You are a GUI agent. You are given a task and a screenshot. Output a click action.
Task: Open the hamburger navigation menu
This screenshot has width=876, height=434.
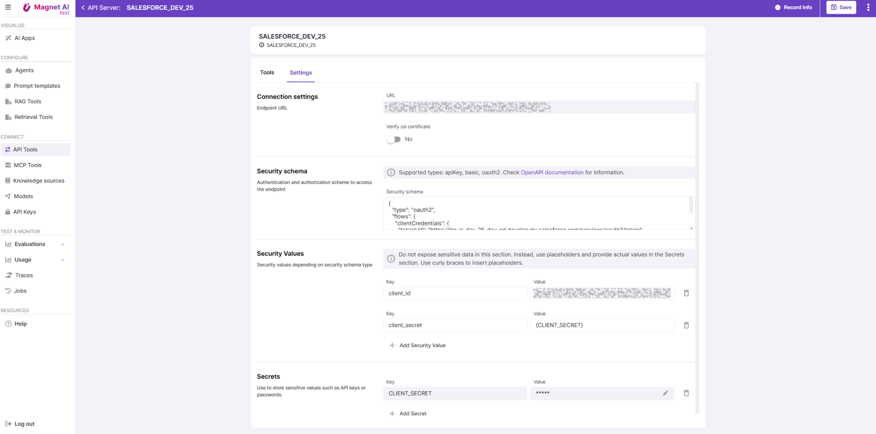(x=8, y=7)
